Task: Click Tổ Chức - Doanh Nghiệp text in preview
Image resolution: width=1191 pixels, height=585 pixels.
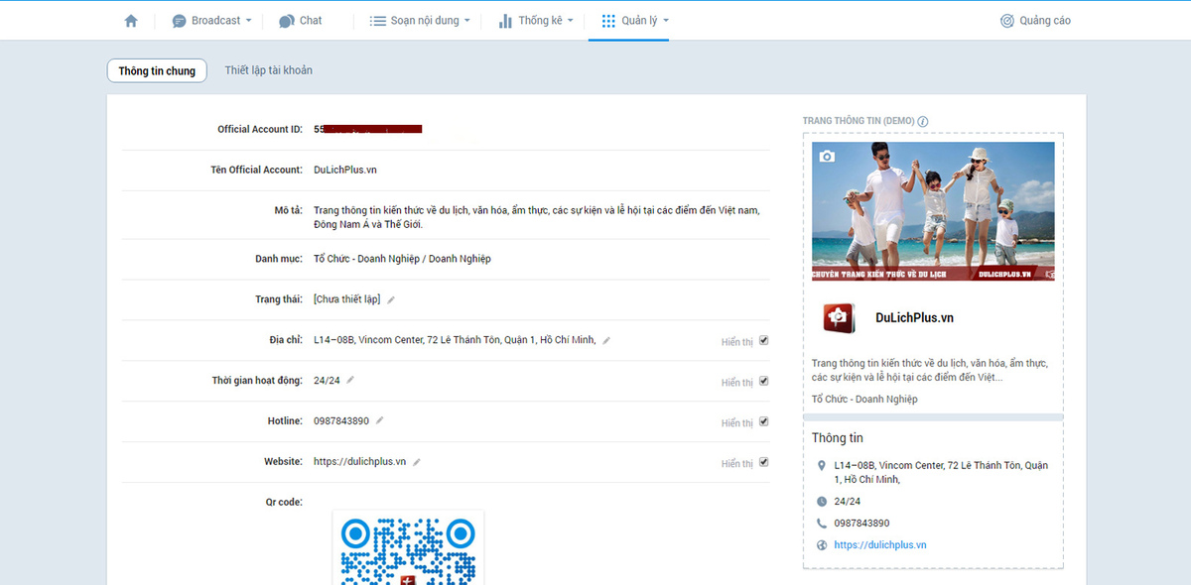Action: click(864, 400)
